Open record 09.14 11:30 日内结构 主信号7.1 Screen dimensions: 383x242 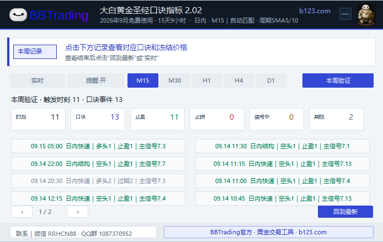tap(283, 146)
